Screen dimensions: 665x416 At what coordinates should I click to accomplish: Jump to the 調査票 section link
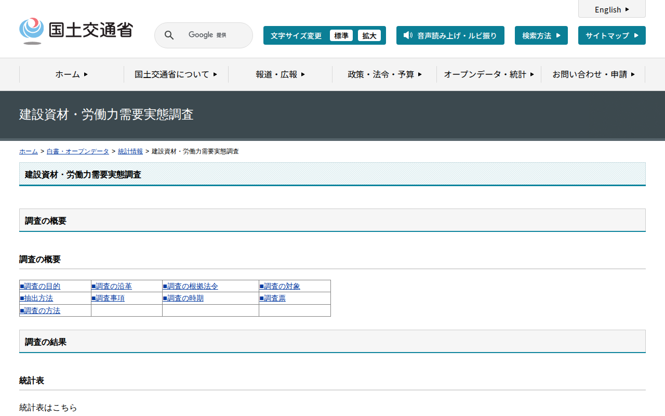(x=274, y=298)
